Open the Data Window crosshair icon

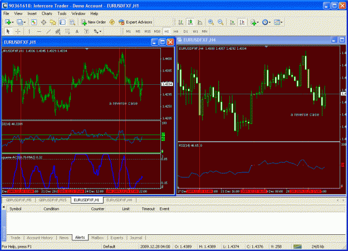43,22
